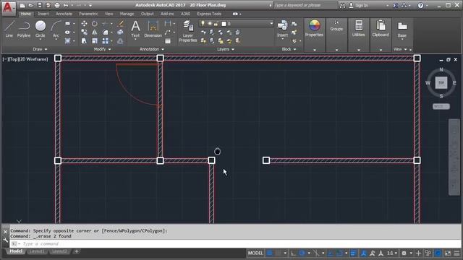The image size is (463, 260).
Task: Click the Plot printer icon
Action: 57,5
